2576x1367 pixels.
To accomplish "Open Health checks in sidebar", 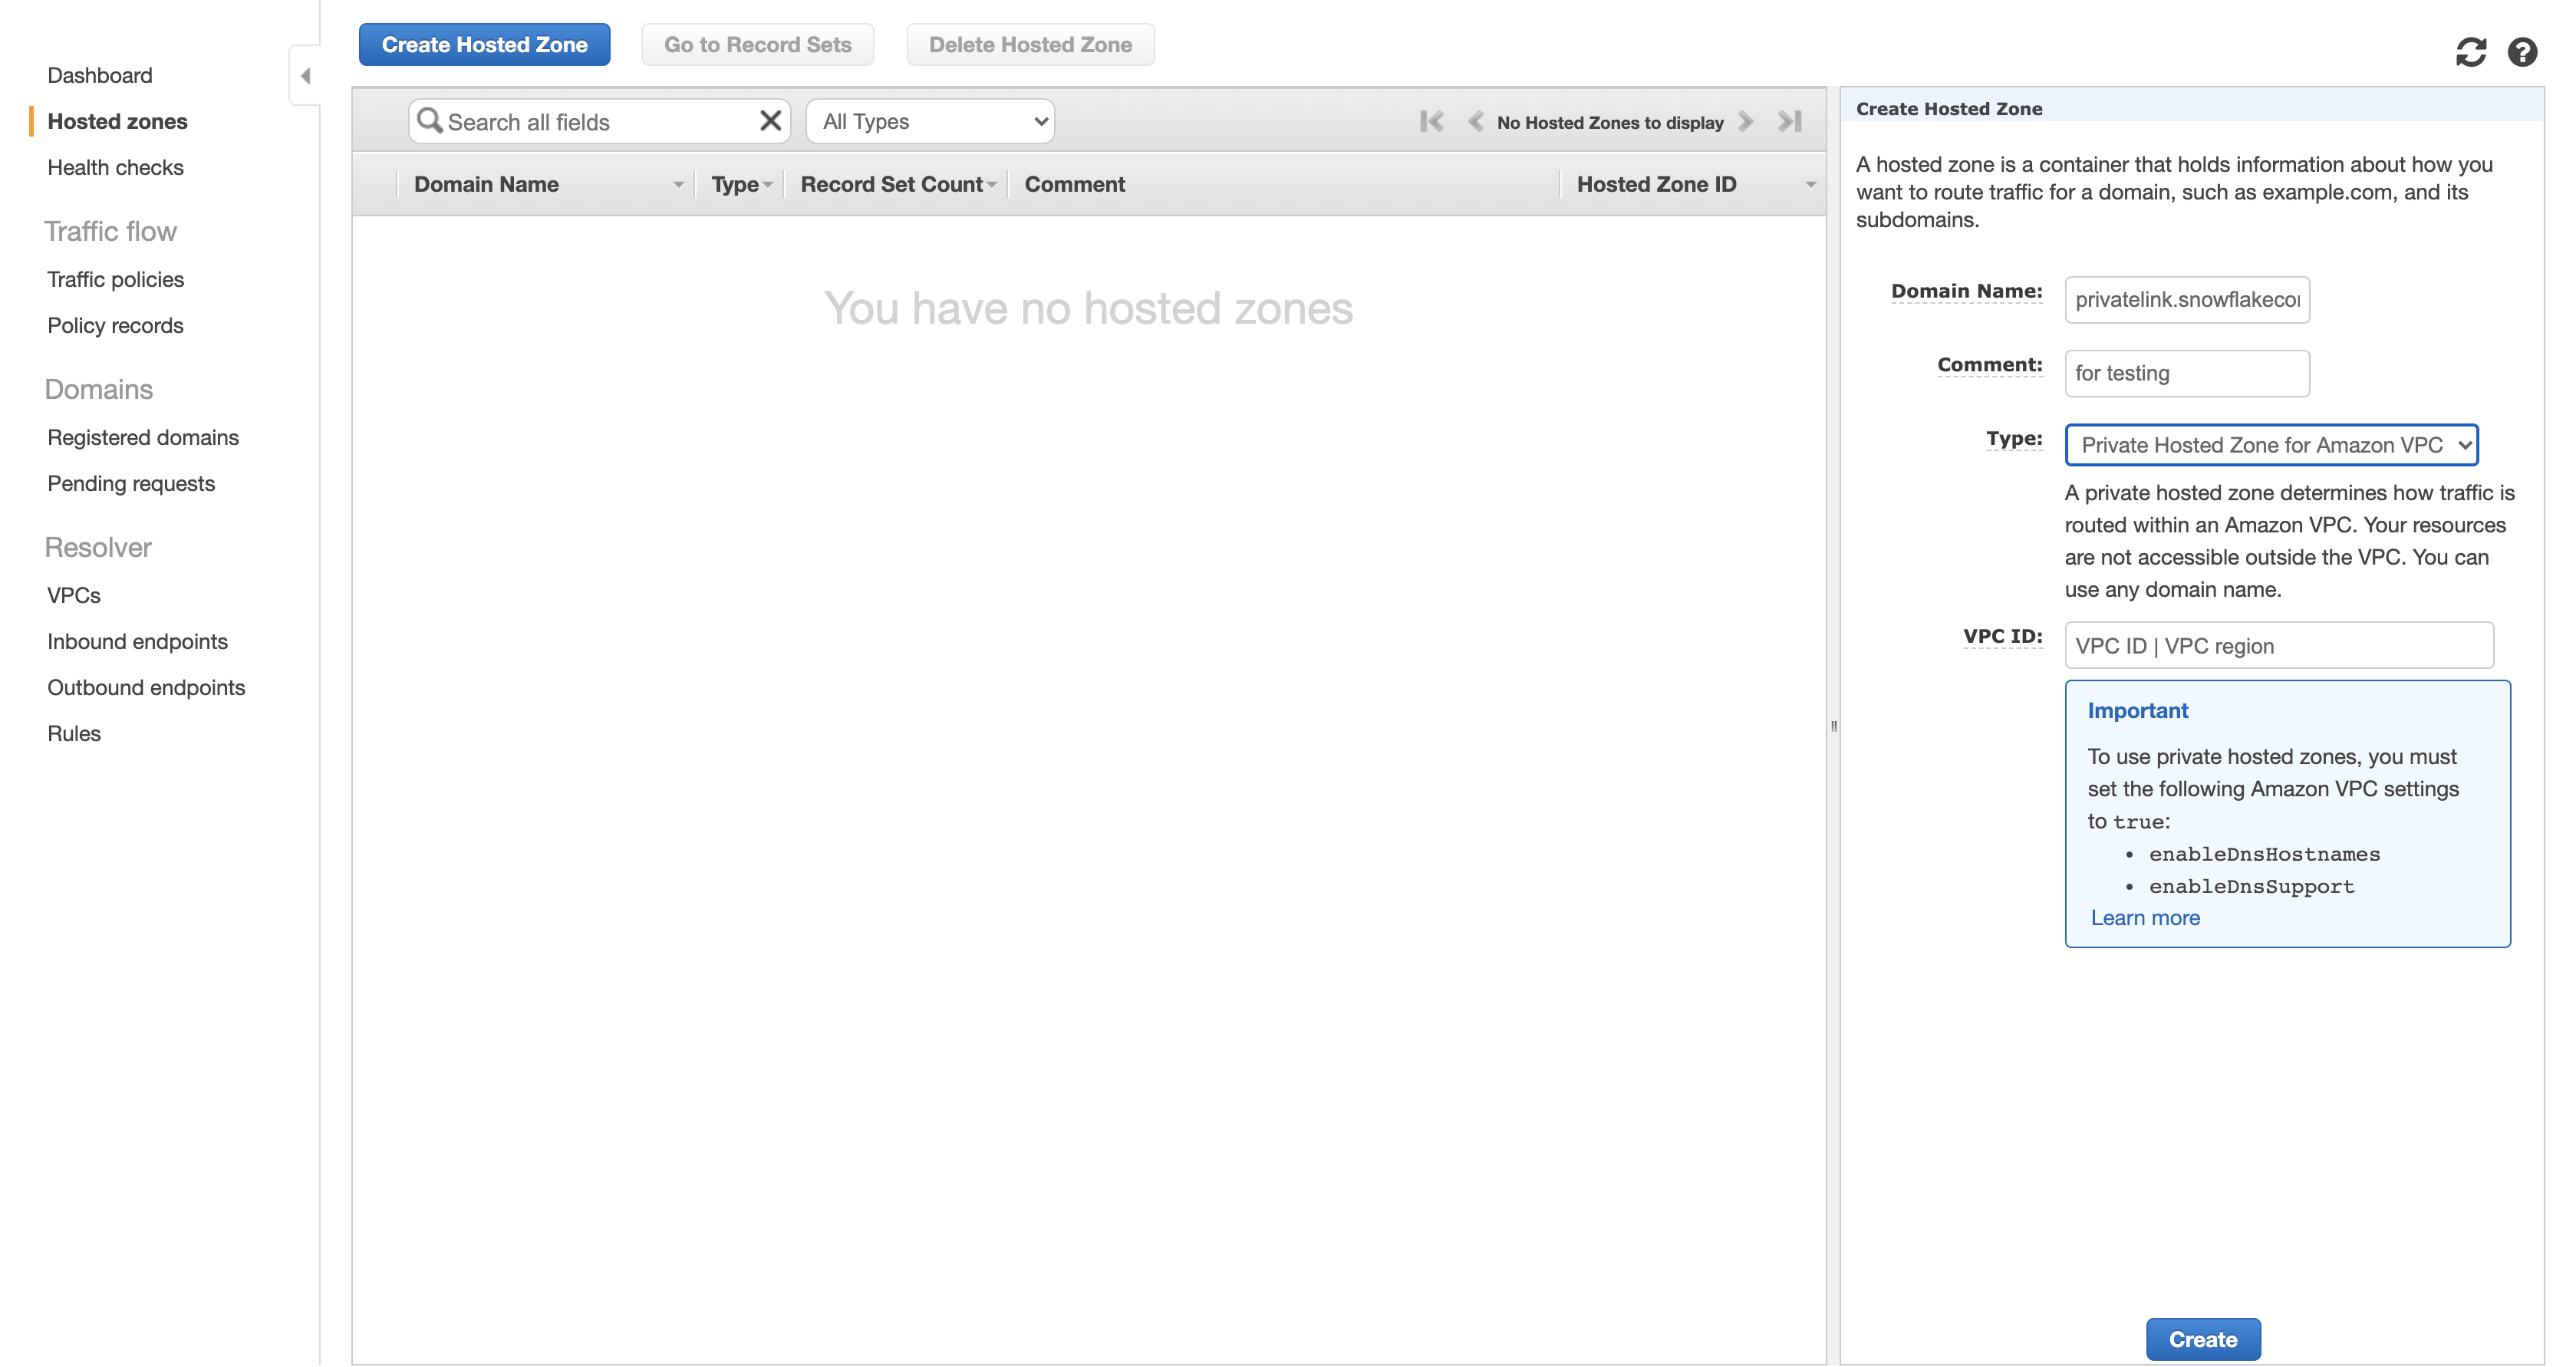I will 115,167.
